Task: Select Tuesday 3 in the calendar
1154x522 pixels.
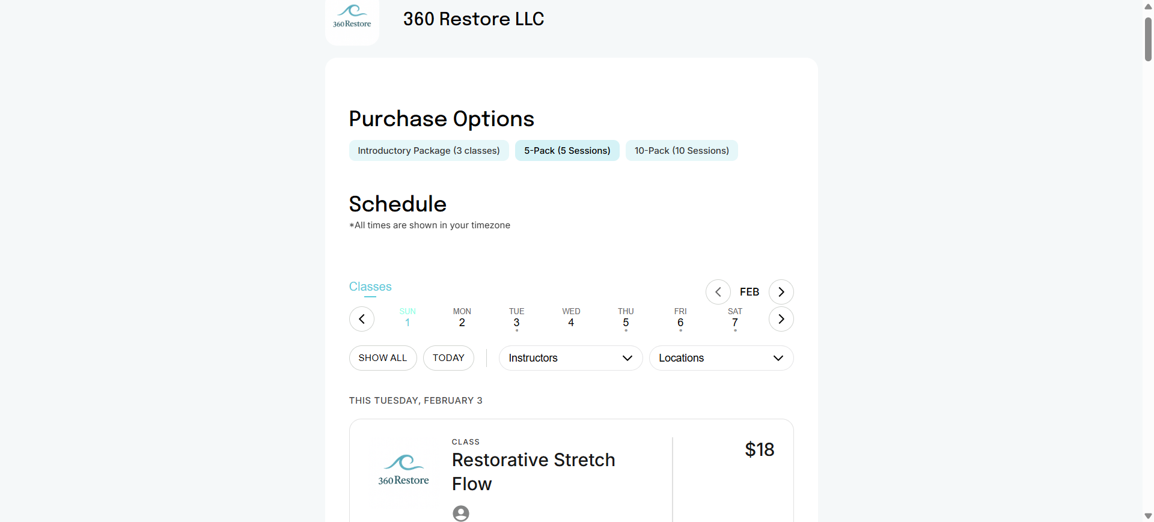Action: point(516,318)
